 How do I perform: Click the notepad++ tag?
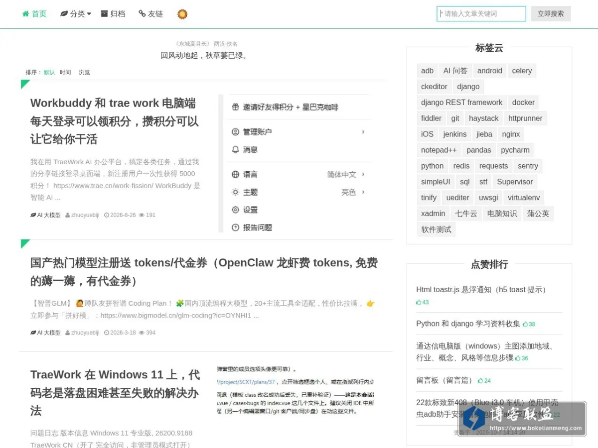click(x=439, y=150)
